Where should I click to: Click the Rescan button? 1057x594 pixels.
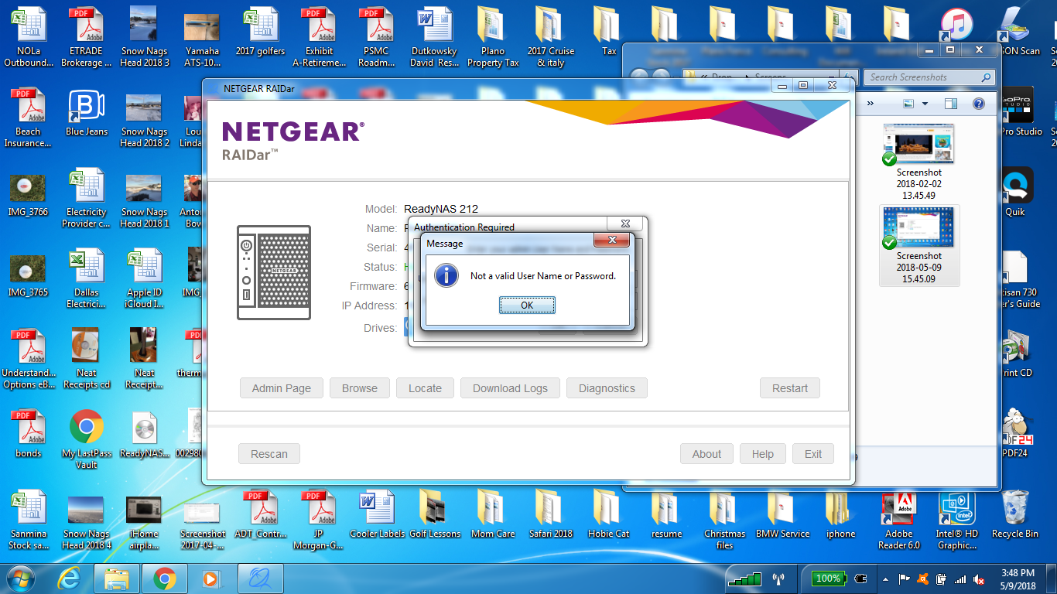point(269,454)
